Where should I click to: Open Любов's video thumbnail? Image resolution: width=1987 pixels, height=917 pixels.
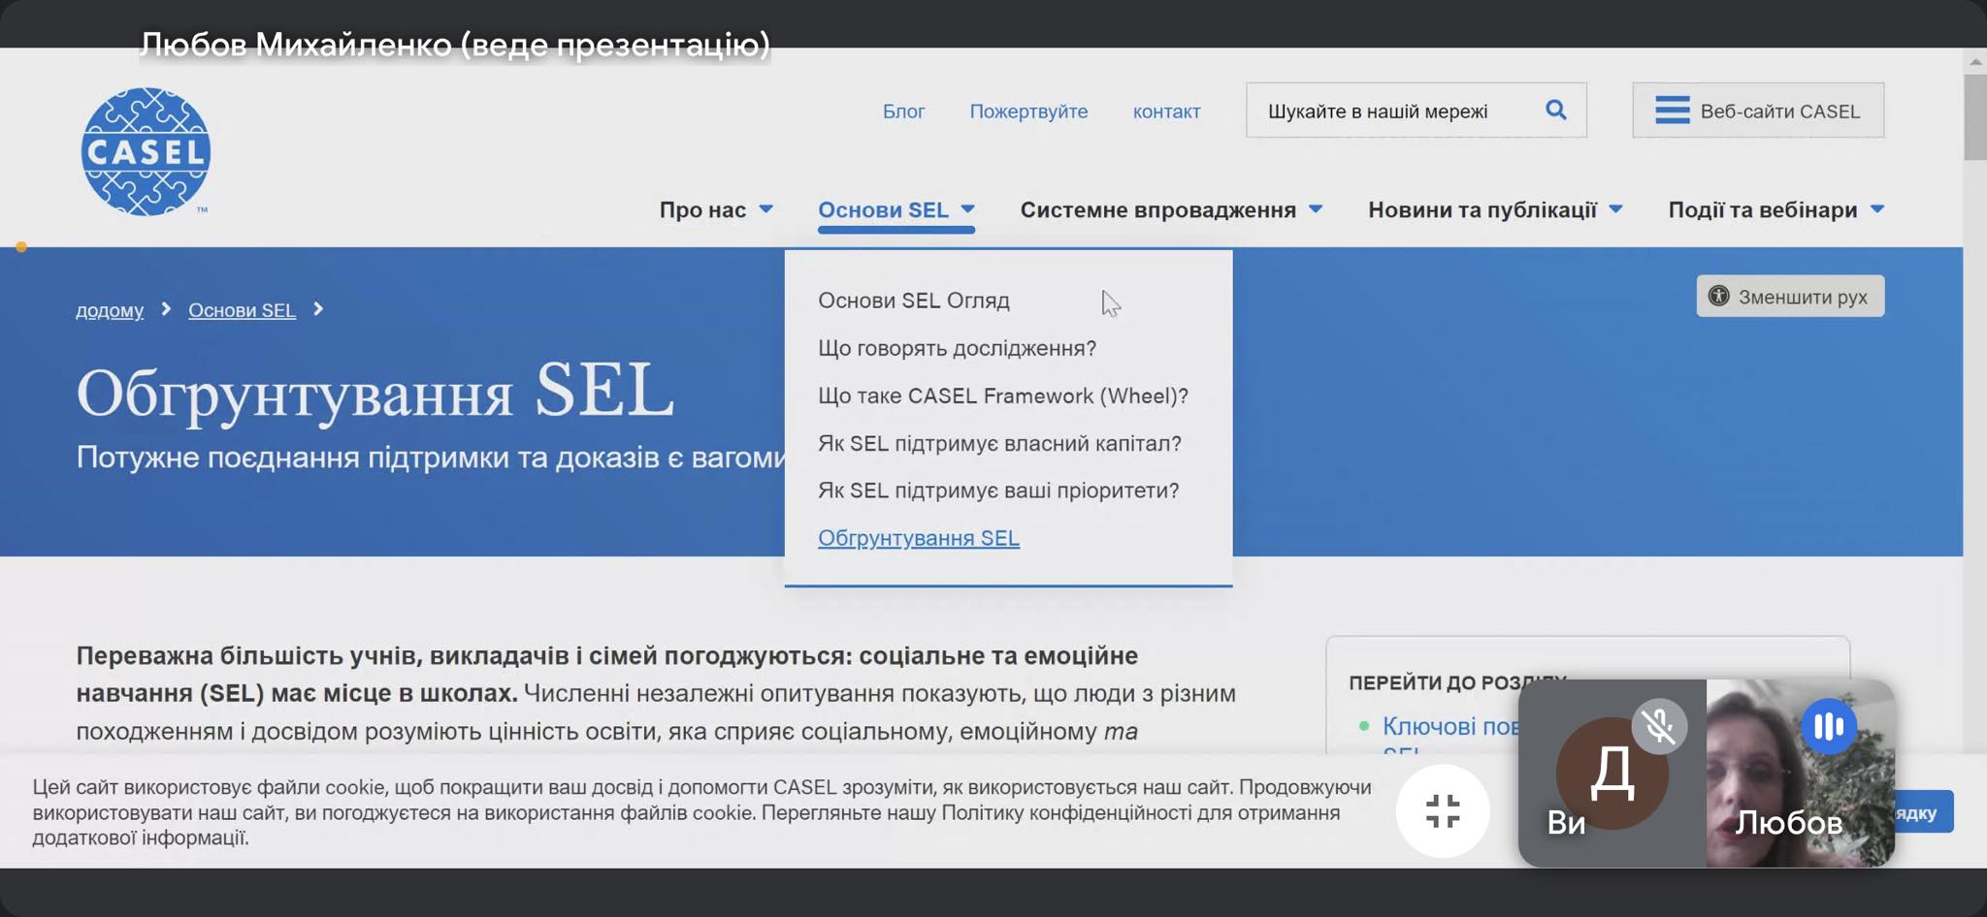pyautogui.click(x=1800, y=773)
